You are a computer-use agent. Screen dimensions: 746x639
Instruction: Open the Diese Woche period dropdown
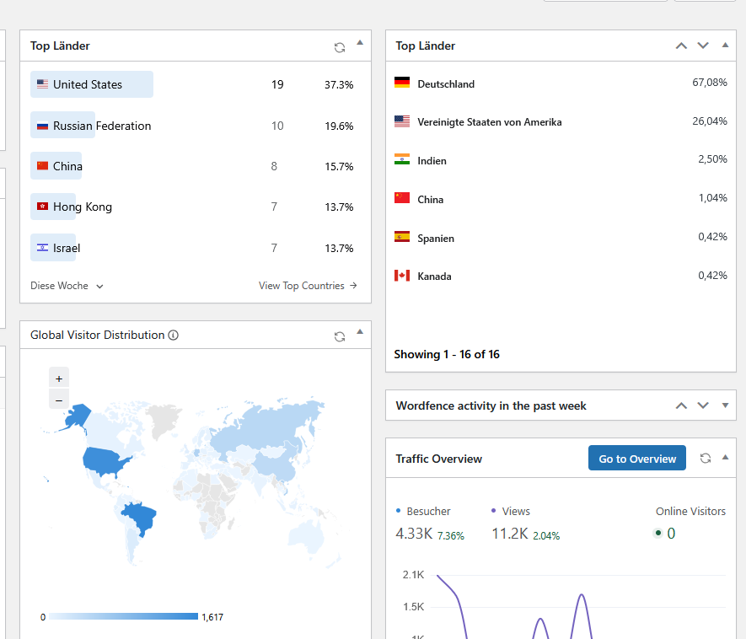click(x=67, y=286)
